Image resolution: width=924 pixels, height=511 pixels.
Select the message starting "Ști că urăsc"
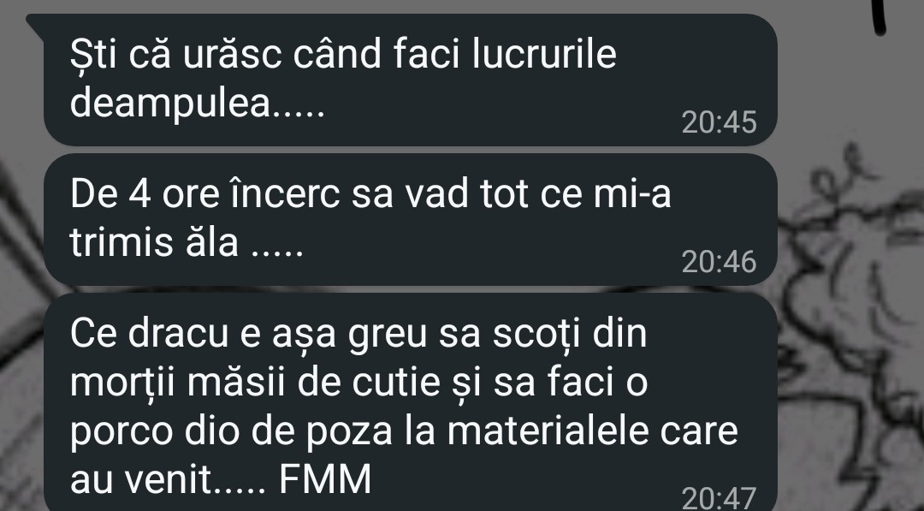[x=410, y=80]
